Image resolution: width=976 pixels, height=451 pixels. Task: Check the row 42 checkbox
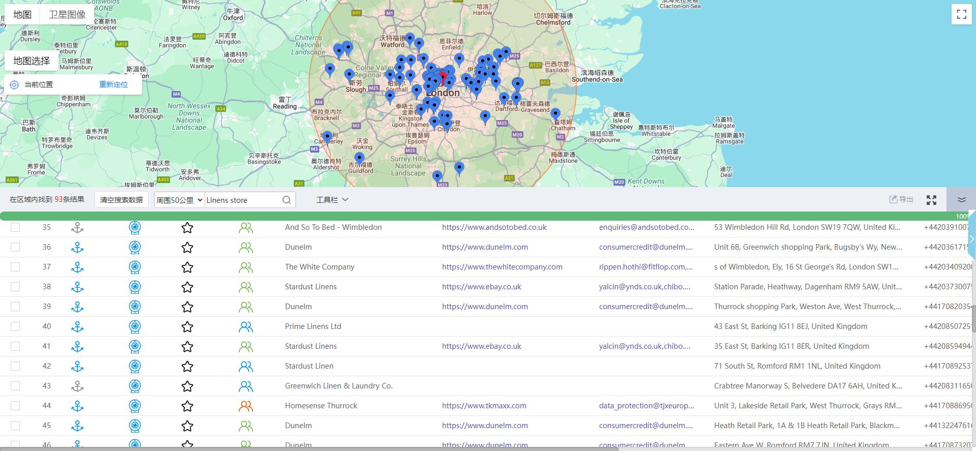15,366
